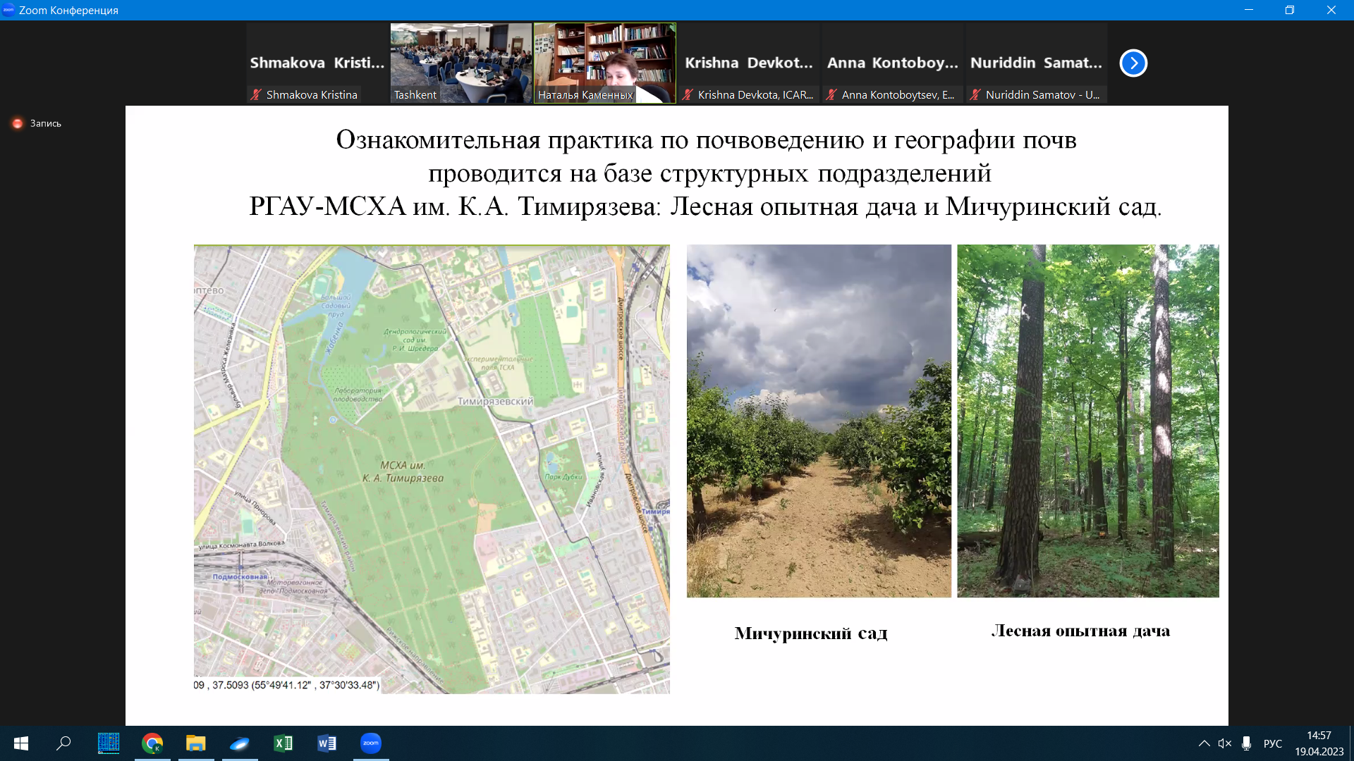Select the Tashkent video thumbnail
Viewport: 1354px width, 761px height.
coord(461,63)
